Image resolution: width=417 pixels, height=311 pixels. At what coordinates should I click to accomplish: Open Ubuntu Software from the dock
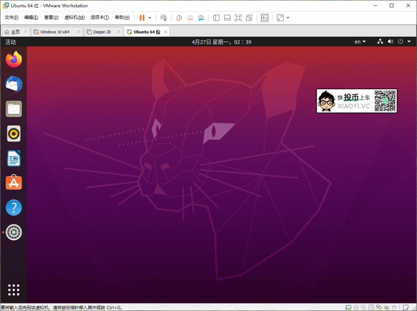14,183
